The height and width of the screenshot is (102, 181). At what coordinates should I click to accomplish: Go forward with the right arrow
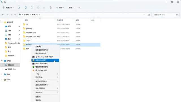(7, 14)
